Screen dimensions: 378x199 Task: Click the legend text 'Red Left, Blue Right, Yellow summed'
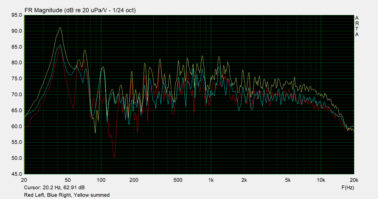tap(67, 195)
